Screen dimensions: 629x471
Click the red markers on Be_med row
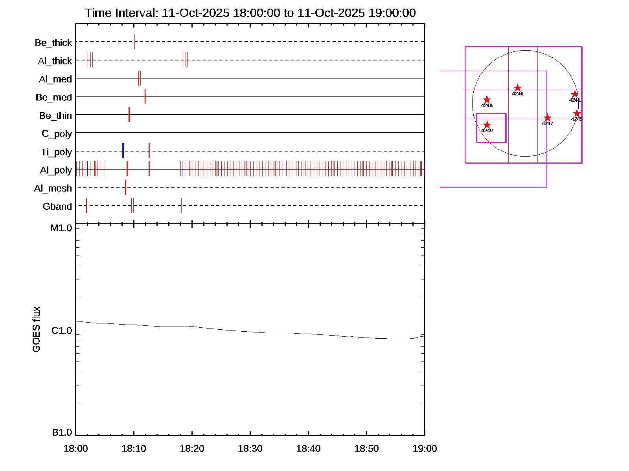[145, 96]
